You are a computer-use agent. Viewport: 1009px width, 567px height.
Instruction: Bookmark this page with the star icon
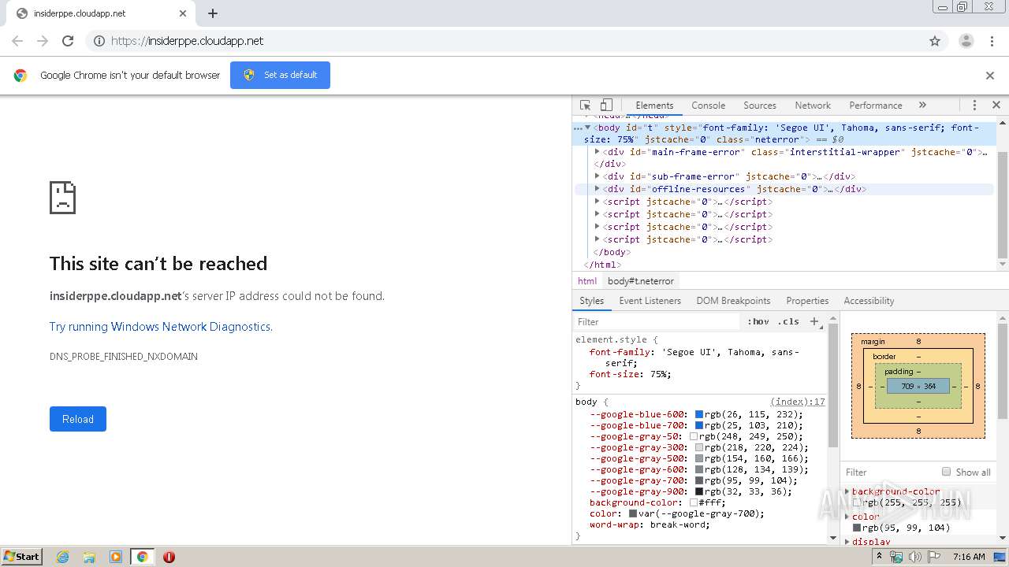coord(935,41)
